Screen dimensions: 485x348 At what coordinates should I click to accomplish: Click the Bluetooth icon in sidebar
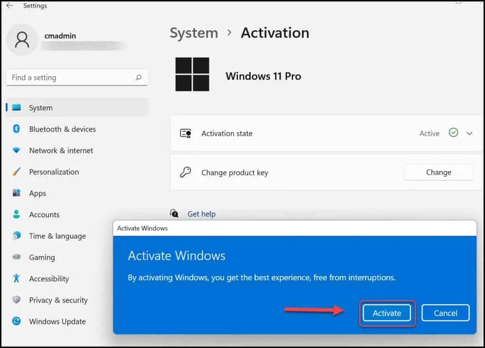[17, 129]
